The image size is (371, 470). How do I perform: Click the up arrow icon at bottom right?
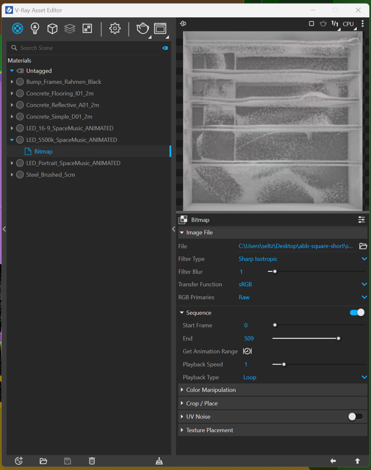click(x=357, y=461)
